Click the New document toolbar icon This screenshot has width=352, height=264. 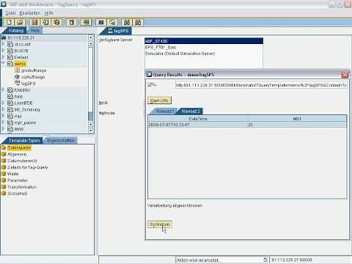(x=9, y=23)
